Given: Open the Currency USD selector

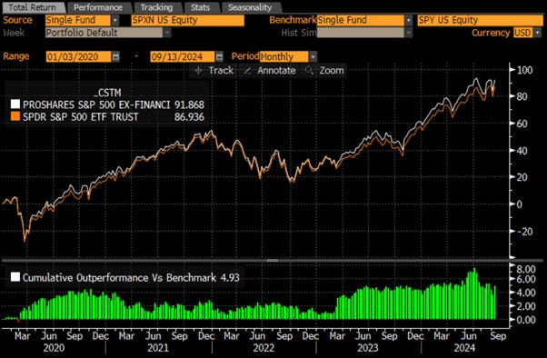Looking at the screenshot, I should [523, 33].
